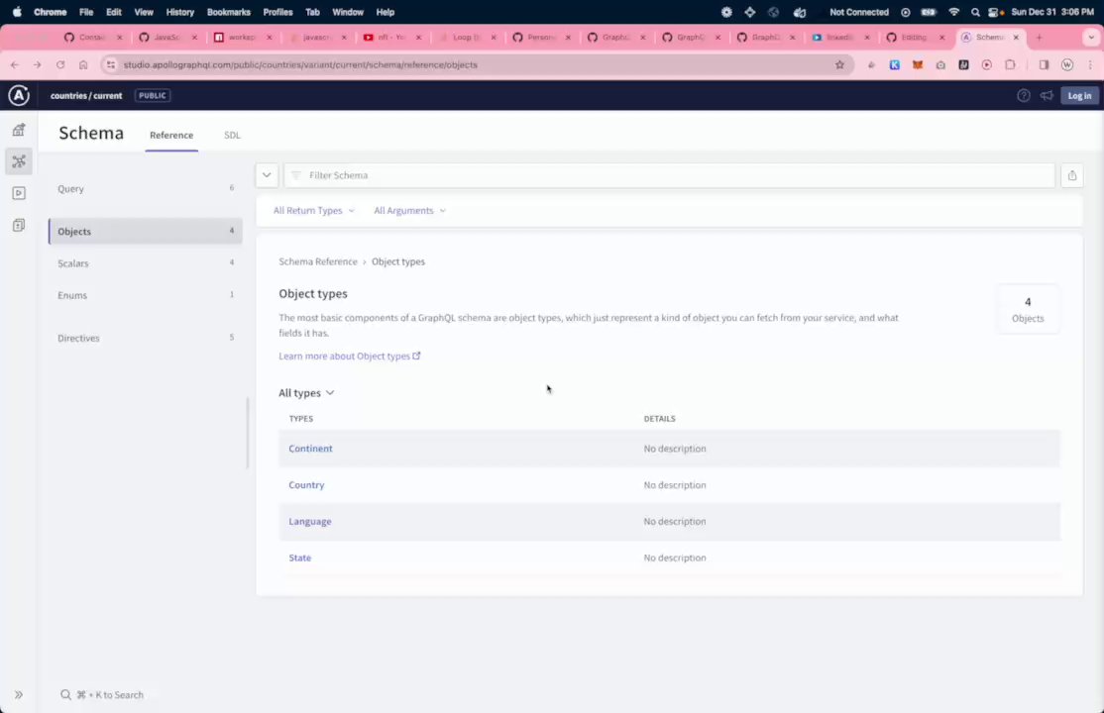Switch to the Editing GitHub browser tab
The image size is (1104, 713).
click(x=916, y=38)
